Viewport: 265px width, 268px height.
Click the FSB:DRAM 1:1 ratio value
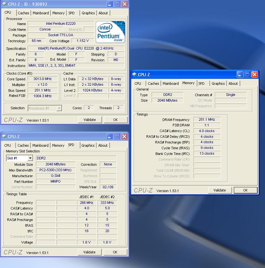tap(207, 125)
